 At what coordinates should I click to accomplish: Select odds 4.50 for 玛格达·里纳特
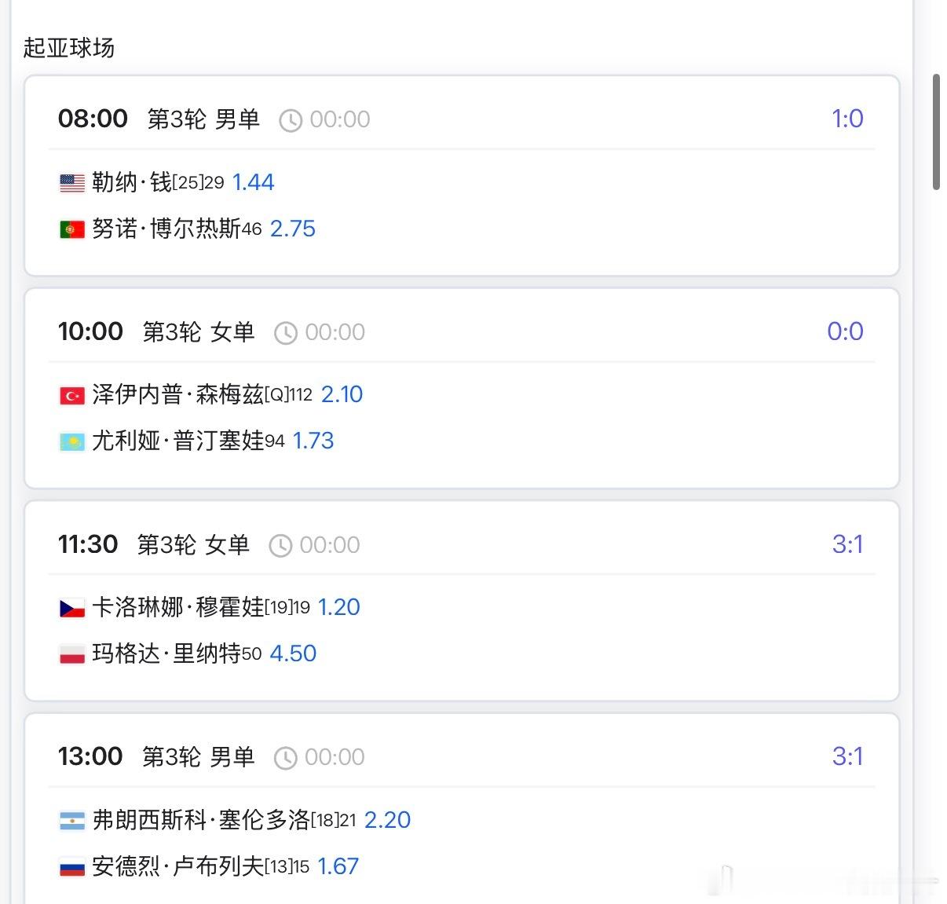[293, 653]
